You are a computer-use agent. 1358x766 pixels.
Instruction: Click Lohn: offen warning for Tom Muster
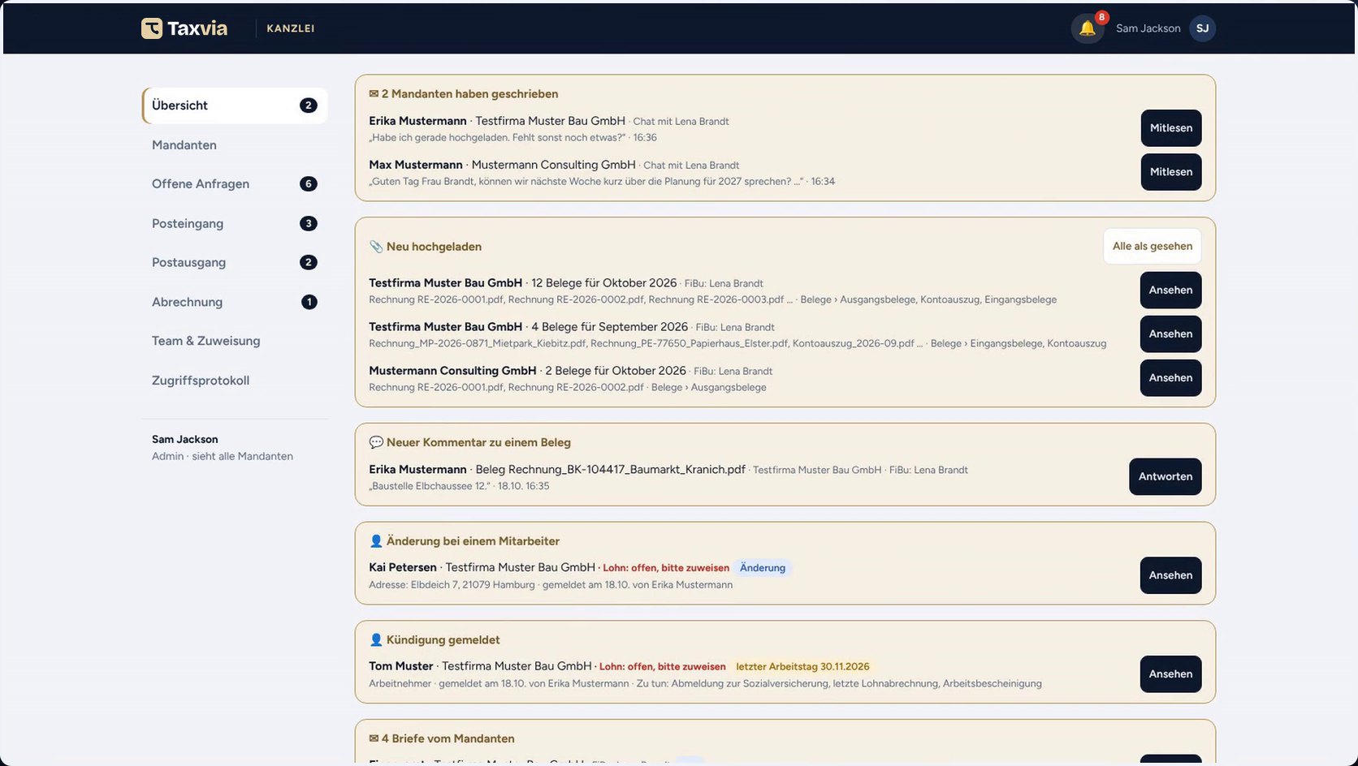pyautogui.click(x=662, y=667)
